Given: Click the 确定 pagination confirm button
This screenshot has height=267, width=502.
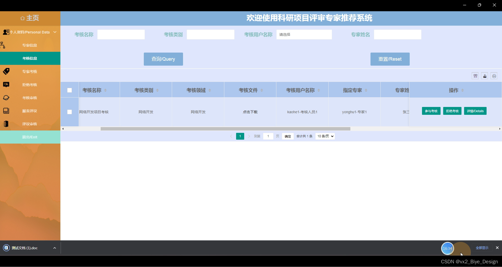Looking at the screenshot, I should click(288, 136).
